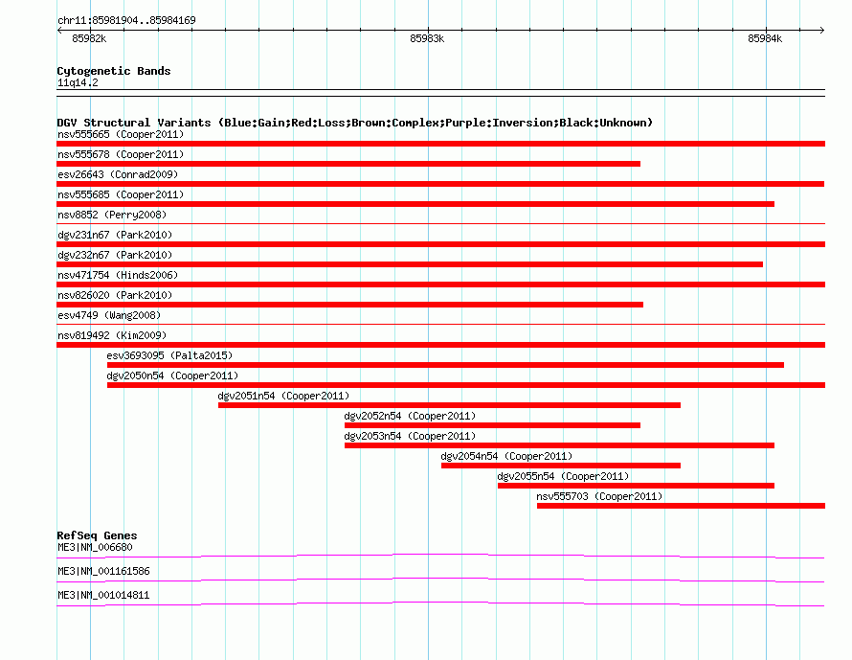Click the magenta line under ME3|NM_001161586
The height and width of the screenshot is (660, 852).
tap(440, 580)
